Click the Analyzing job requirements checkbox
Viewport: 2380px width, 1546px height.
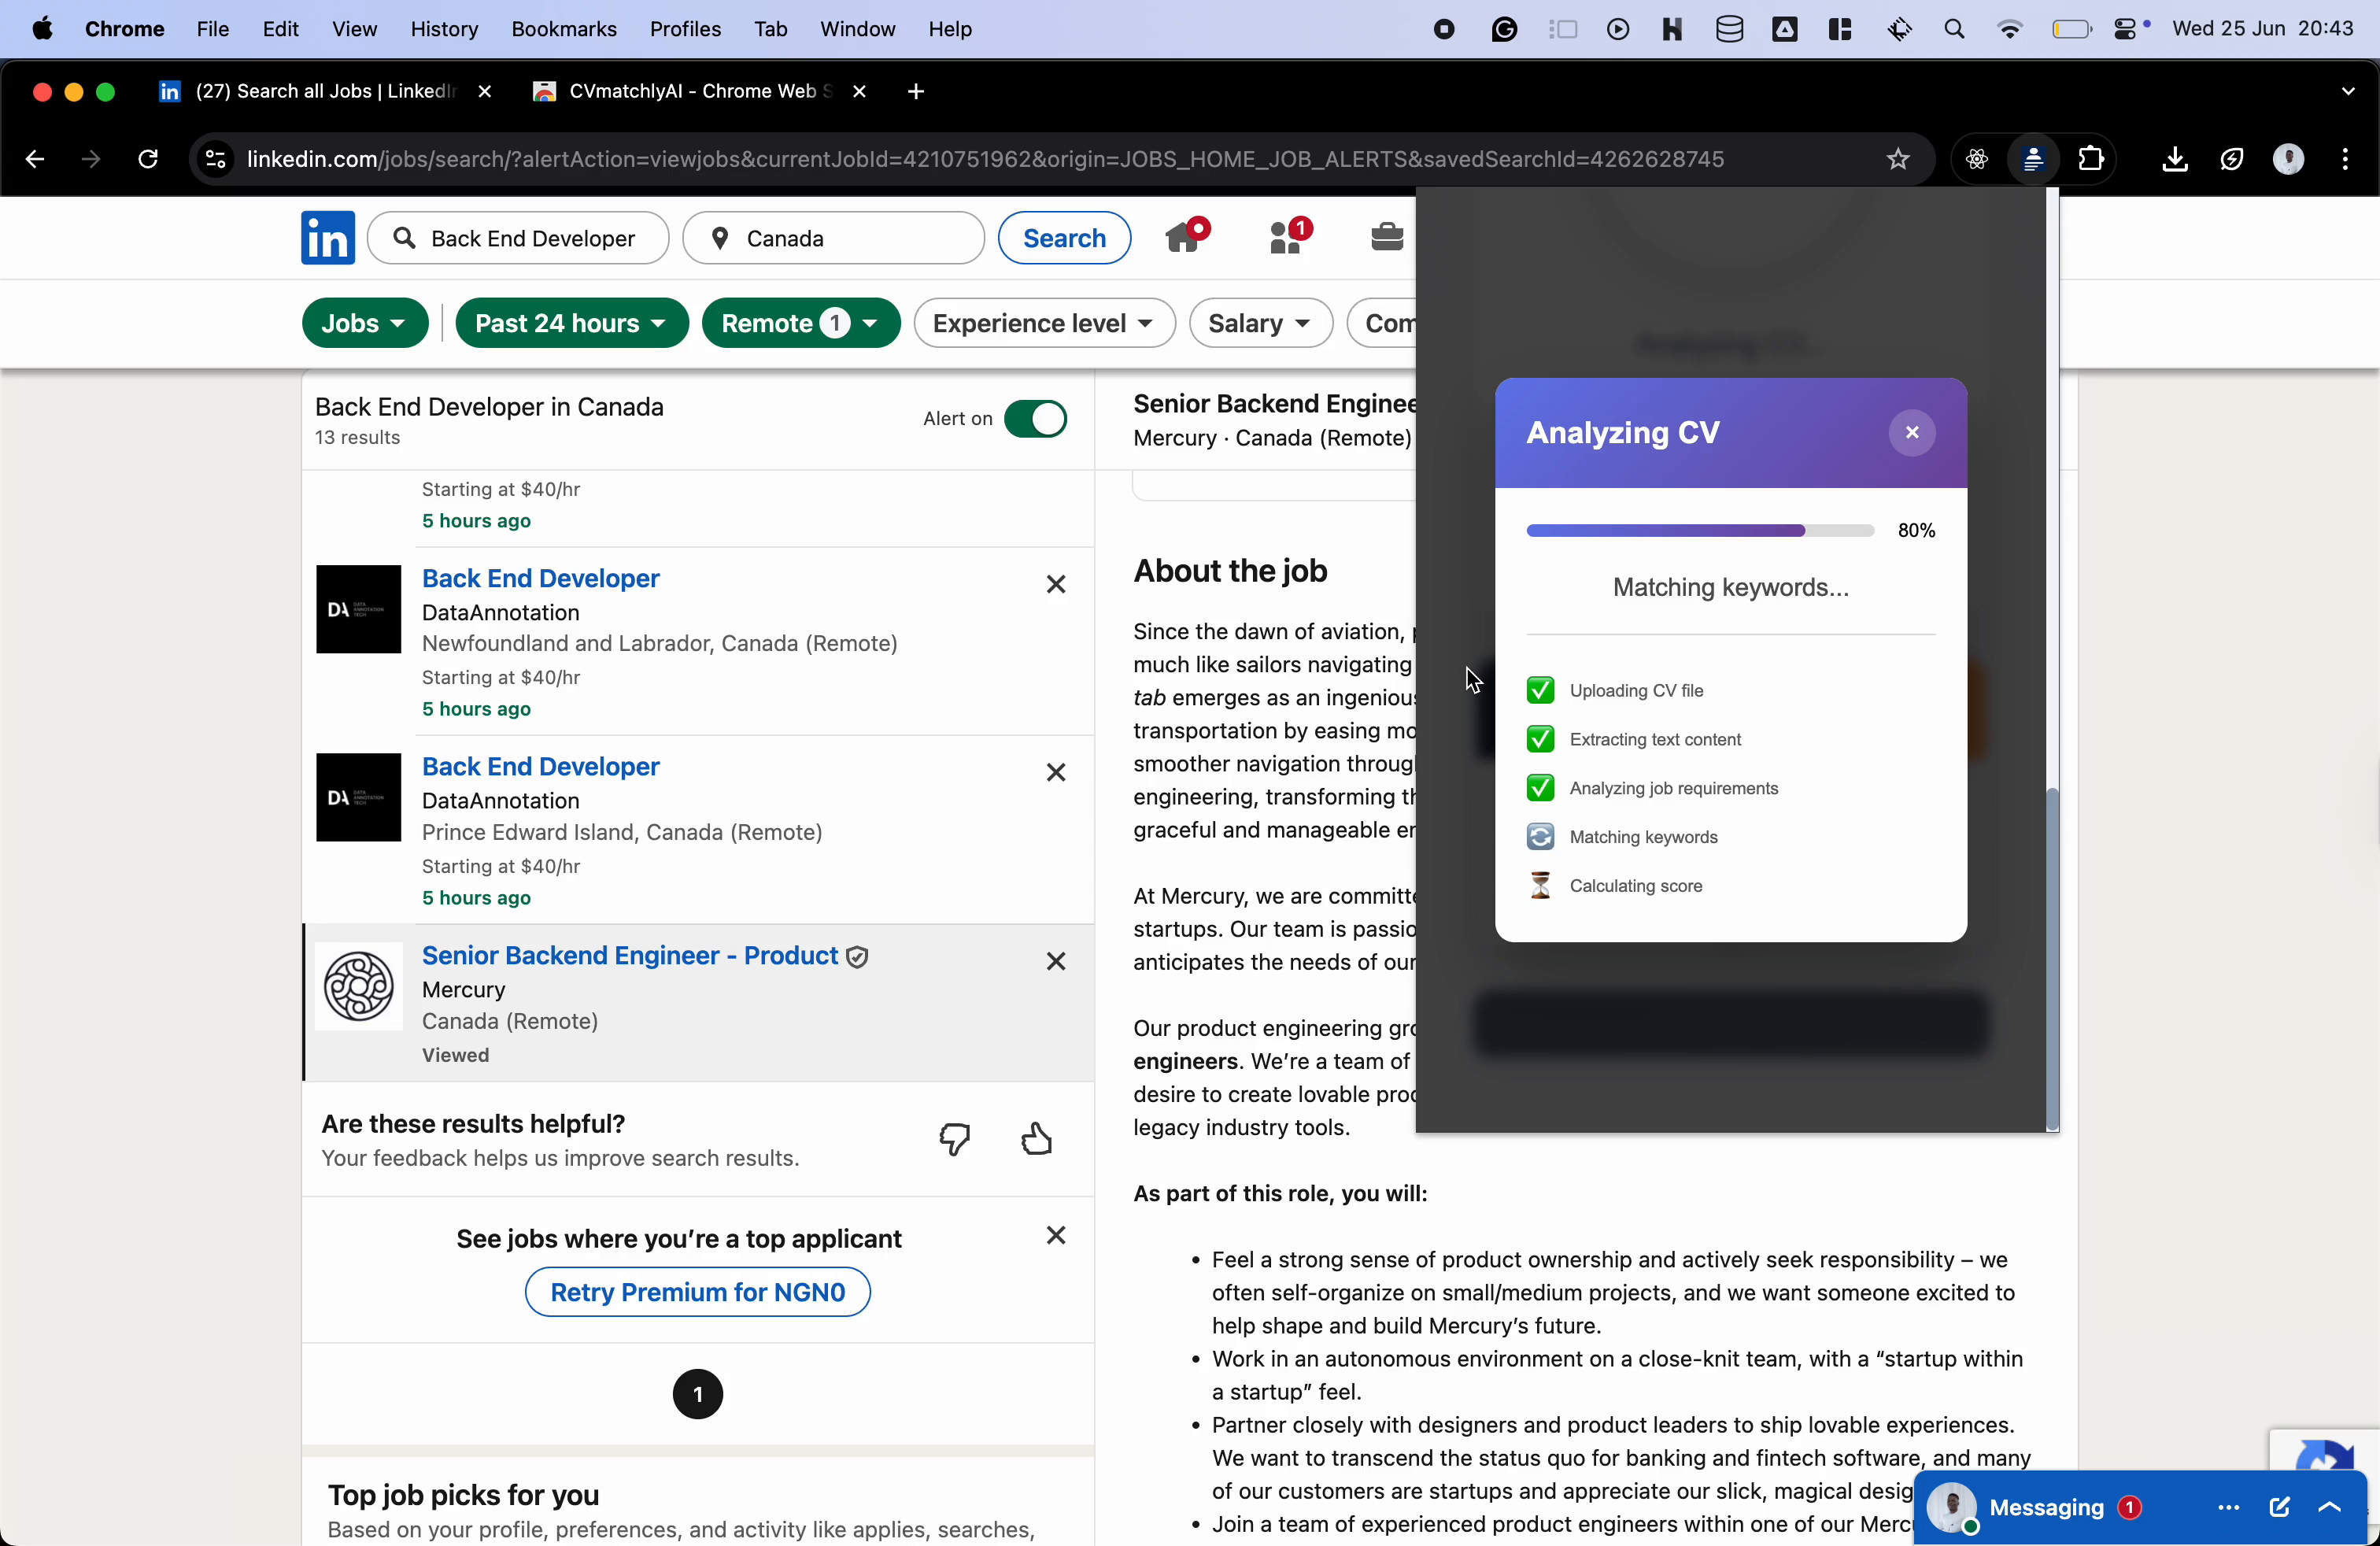click(x=1540, y=788)
